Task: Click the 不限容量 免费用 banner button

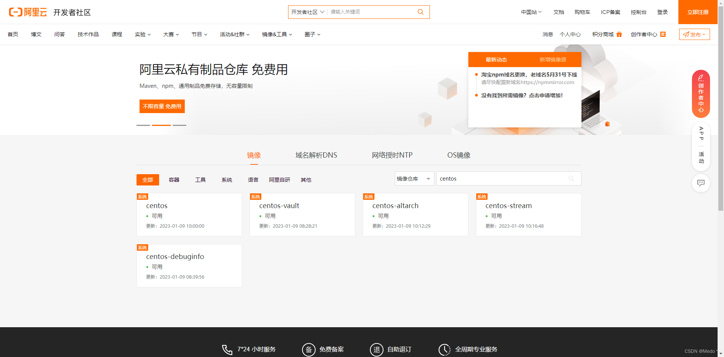Action: (x=162, y=106)
